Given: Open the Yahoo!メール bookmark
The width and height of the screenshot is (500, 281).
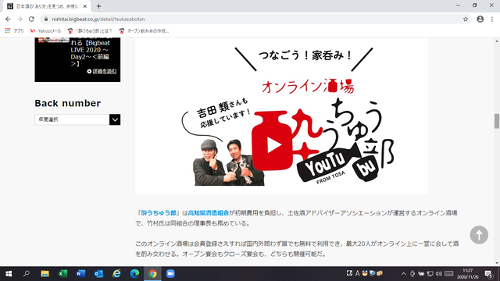Looking at the screenshot, I should point(45,31).
